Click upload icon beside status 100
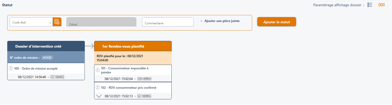392x105 pixels. (x=11, y=69)
